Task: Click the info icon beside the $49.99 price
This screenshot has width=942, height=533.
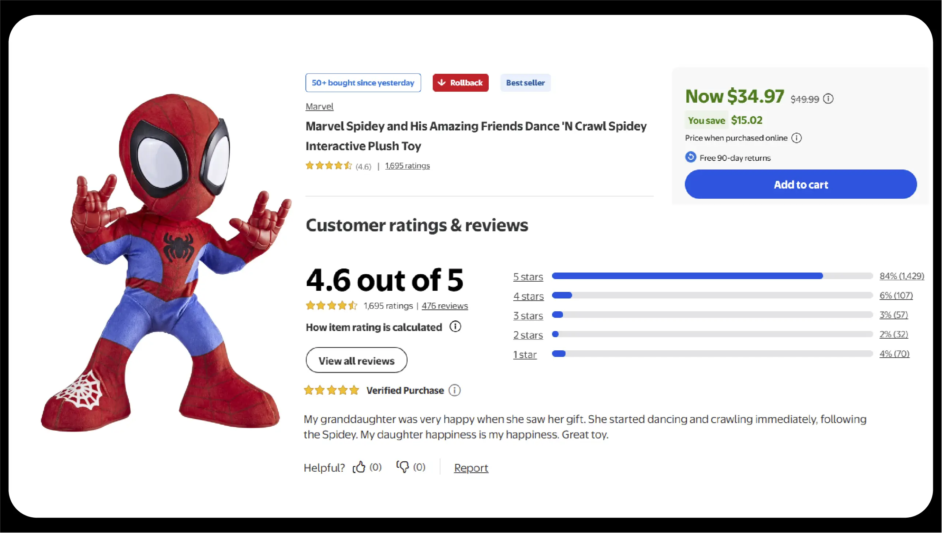Action: tap(828, 99)
